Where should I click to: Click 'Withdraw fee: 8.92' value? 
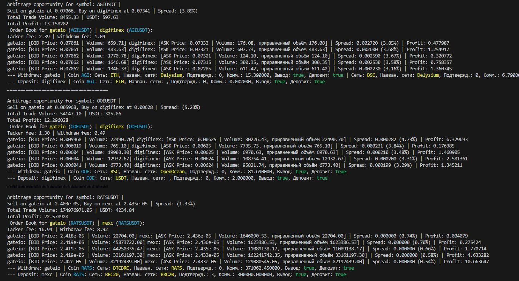[x=84, y=230]
